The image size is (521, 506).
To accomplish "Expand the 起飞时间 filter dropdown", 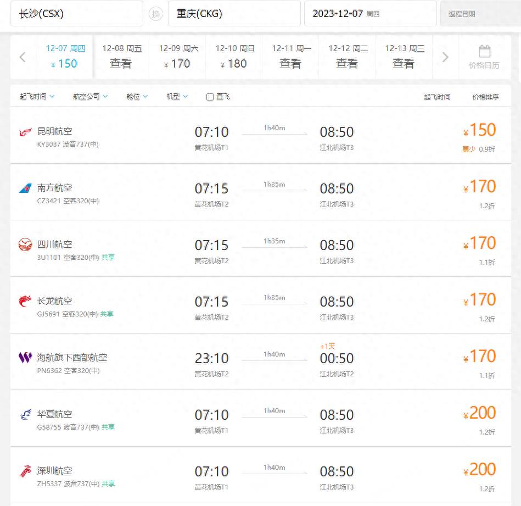I will 37,97.
